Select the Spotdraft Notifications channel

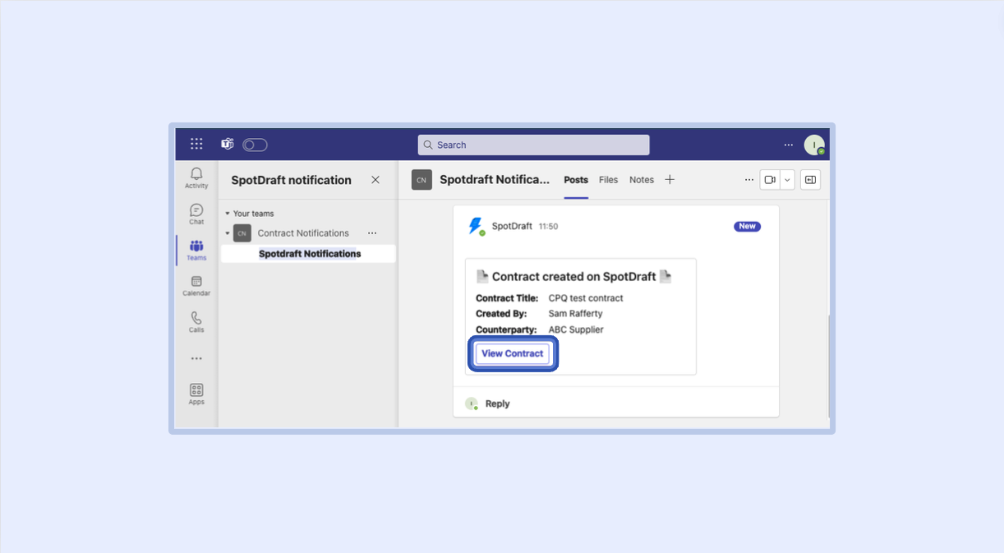308,254
